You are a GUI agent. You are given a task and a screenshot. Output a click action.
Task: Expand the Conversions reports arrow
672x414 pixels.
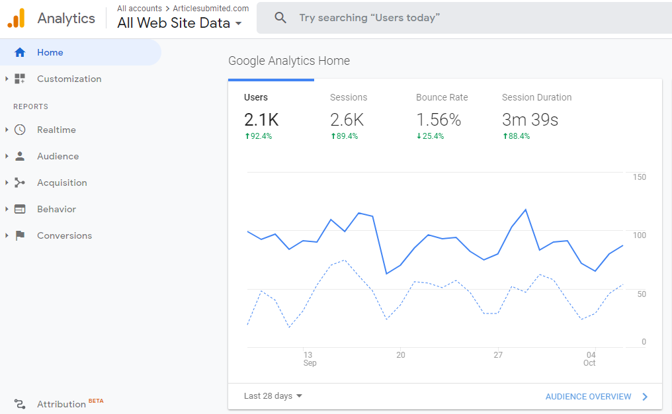pyautogui.click(x=7, y=235)
